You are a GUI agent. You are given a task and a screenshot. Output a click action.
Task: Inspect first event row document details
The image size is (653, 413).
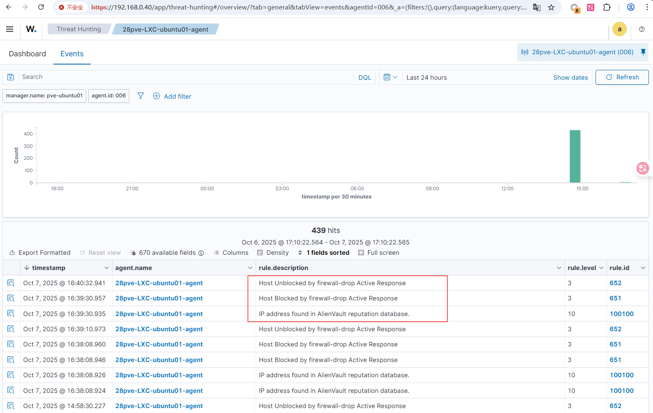[x=11, y=283]
